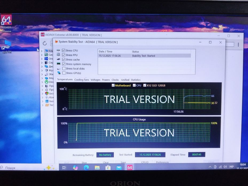Viewport: 248px width, 186px height.
Task: Switch to the Statistics tab
Action: [136, 80]
